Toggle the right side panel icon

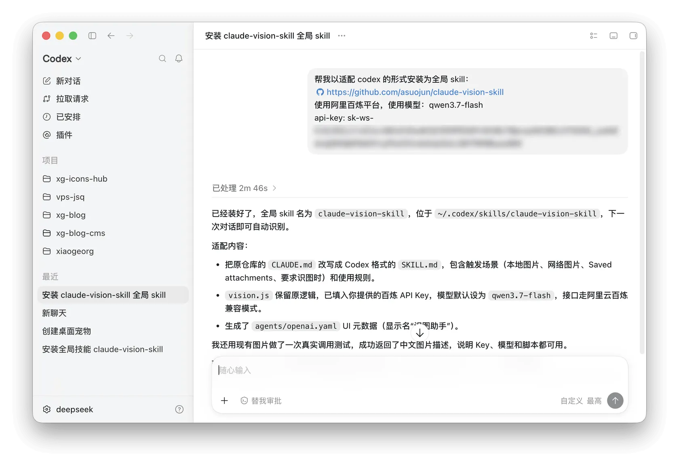[633, 36]
